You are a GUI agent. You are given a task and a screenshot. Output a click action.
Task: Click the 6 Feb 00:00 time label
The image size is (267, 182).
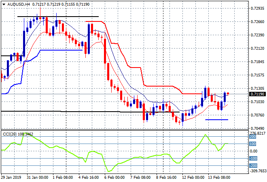tap(114, 177)
